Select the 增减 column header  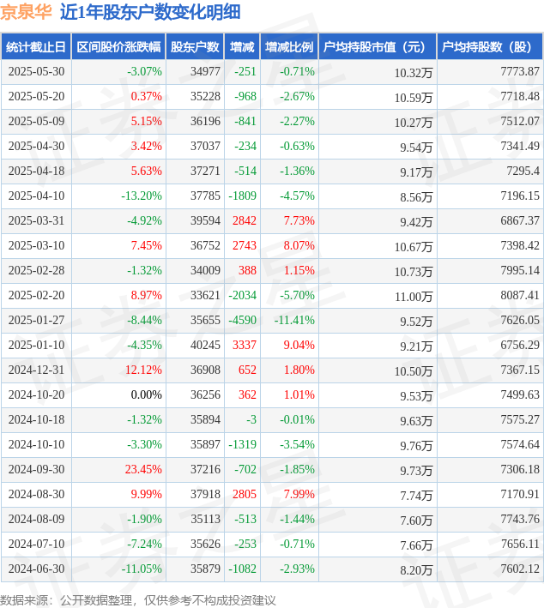(243, 47)
